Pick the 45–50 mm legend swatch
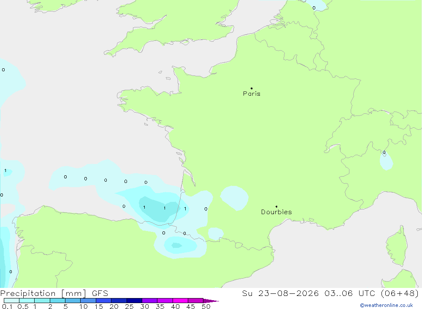Viewport: 422px width, 309px height. coord(196,301)
